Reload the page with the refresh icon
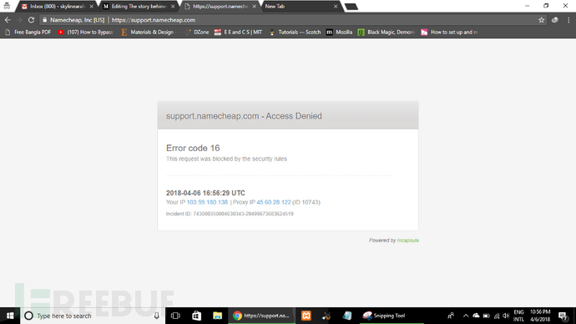 pos(31,20)
